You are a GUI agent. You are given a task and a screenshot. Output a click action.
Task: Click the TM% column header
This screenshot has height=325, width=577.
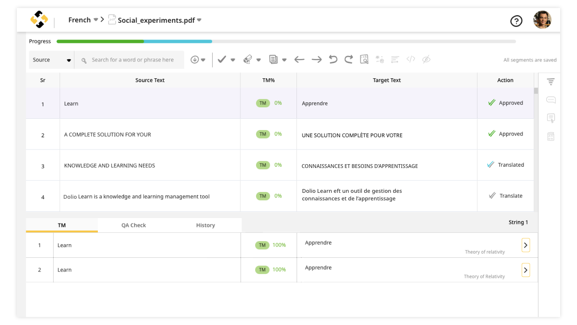(269, 80)
